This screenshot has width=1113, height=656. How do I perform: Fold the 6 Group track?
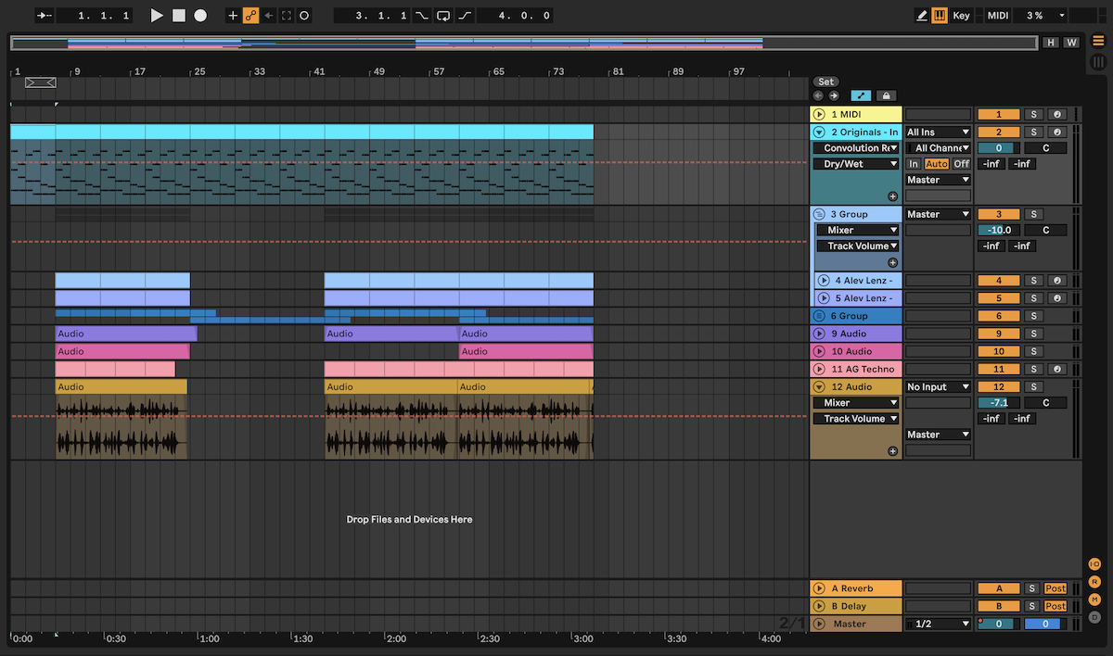click(819, 316)
